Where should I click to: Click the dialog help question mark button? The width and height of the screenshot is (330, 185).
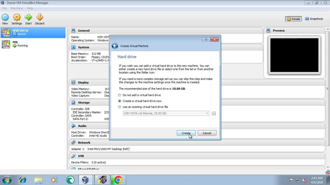point(206,39)
